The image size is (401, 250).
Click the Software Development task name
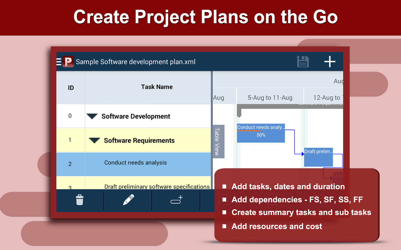pos(136,116)
